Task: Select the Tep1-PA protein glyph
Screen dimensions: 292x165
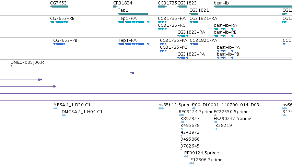Action: coord(133,44)
